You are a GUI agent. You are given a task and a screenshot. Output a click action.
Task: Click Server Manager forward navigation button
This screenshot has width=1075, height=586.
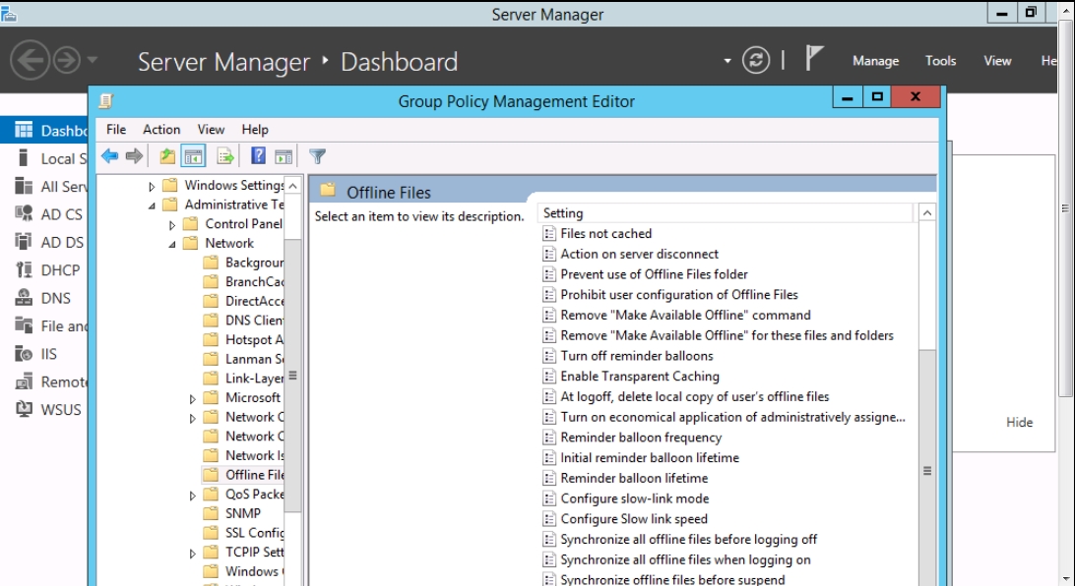67,60
